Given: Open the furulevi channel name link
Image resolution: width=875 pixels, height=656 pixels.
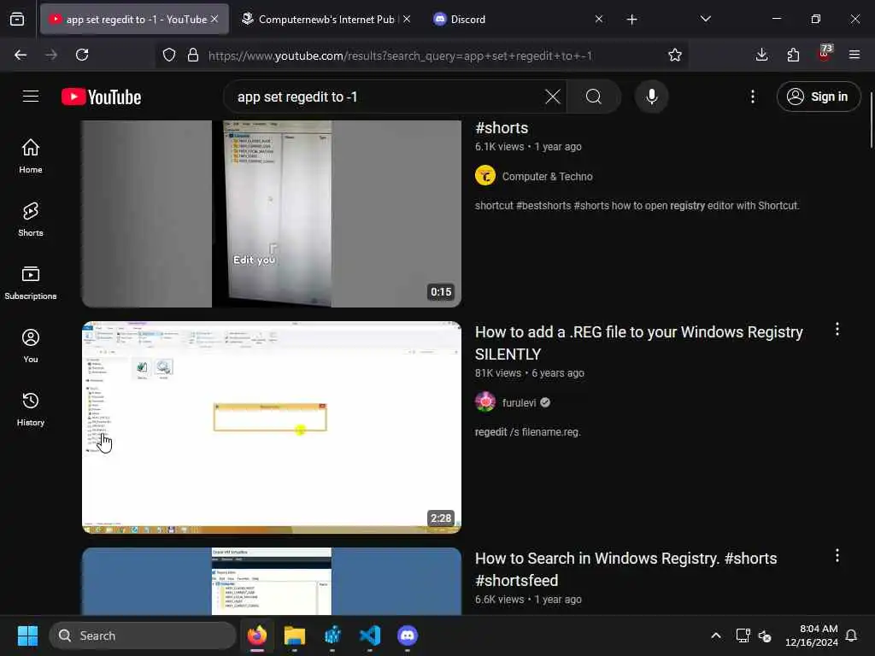Looking at the screenshot, I should click(519, 403).
